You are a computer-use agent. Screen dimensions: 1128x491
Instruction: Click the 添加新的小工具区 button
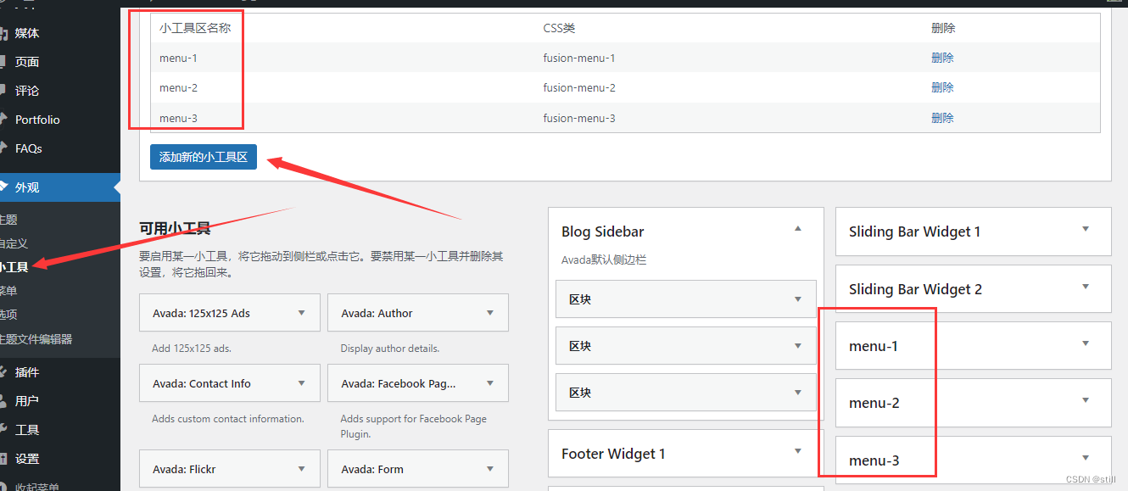coord(204,157)
